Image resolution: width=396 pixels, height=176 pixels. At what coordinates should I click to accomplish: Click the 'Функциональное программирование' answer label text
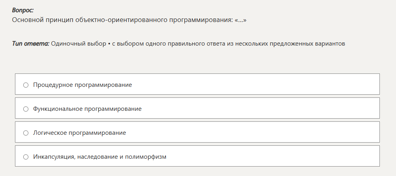coord(87,109)
